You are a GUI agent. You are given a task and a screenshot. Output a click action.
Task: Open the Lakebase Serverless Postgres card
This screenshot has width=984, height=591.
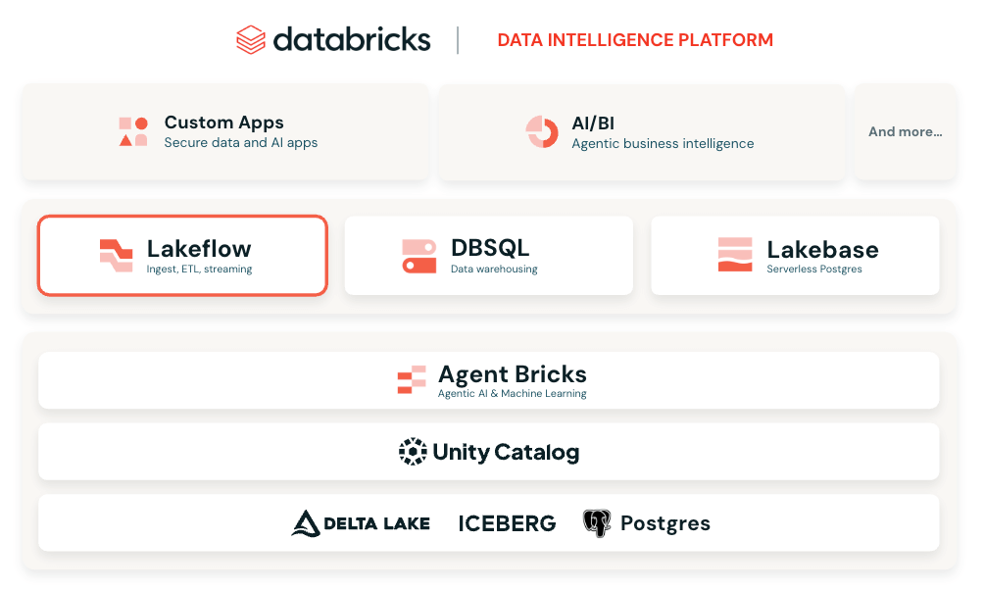click(x=795, y=256)
